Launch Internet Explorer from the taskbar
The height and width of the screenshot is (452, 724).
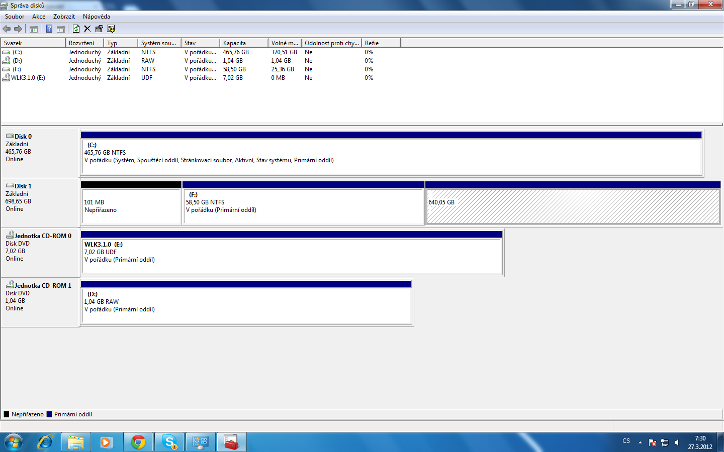[x=45, y=442]
